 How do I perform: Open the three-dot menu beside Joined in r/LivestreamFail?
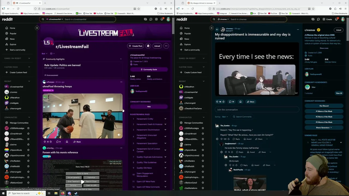point(166,46)
